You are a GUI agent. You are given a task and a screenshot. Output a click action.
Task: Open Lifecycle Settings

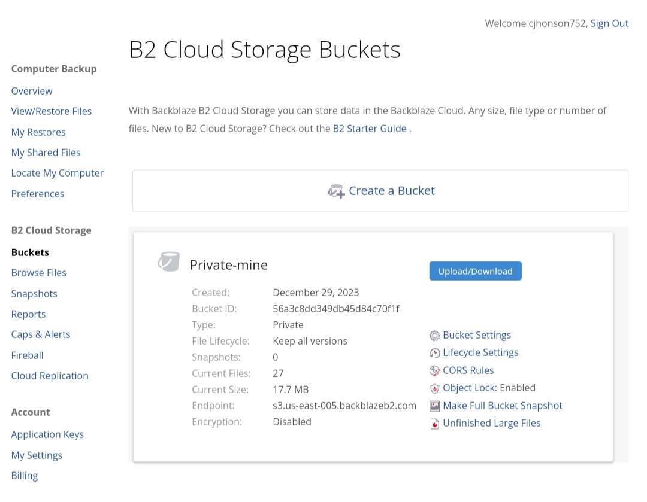pos(480,353)
